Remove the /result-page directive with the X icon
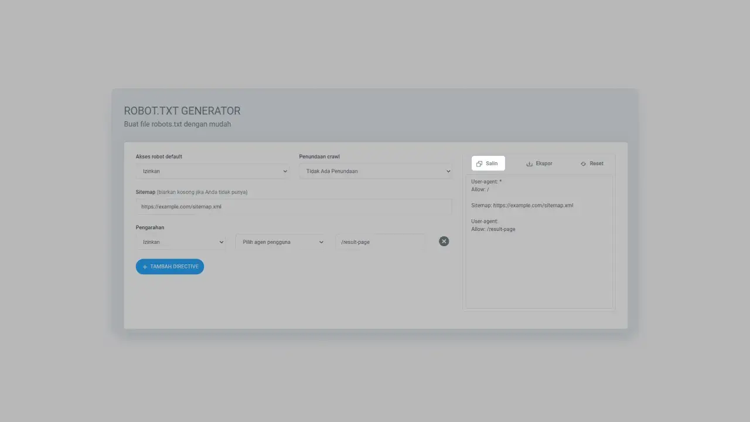The height and width of the screenshot is (422, 750). point(444,241)
